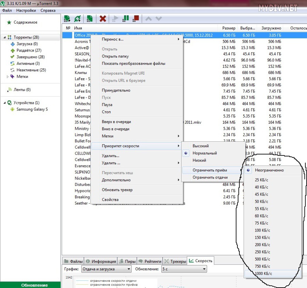
Task: Select Устройства (1) in sidebar
Action: point(24,103)
